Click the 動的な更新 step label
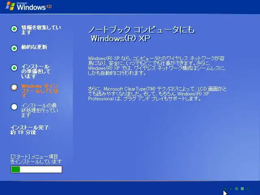The height and width of the screenshot is (195, 260). click(x=34, y=47)
